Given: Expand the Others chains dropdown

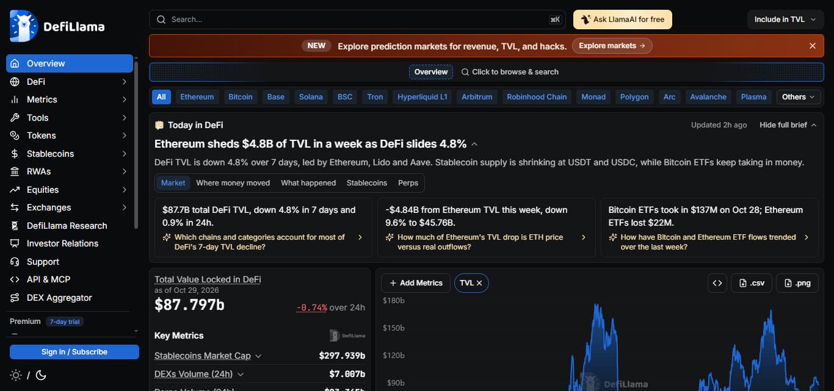Looking at the screenshot, I should click(799, 97).
